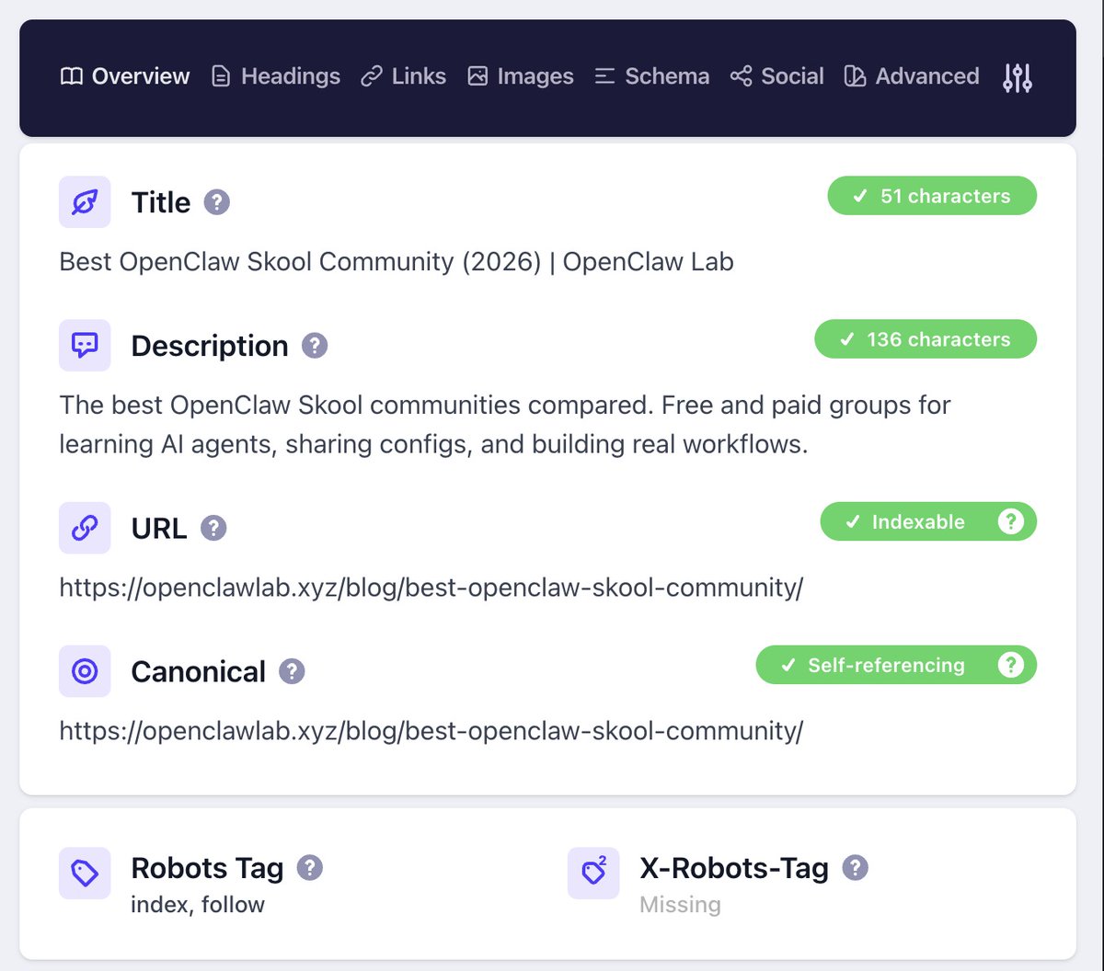The image size is (1104, 971).
Task: Switch to the Overview tab
Action: coord(125,76)
